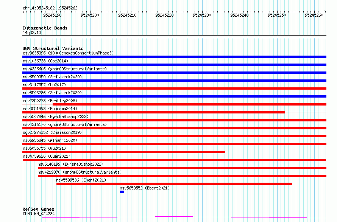Click the RefSeq Genes track title
Image resolution: width=337 pixels, height=222 pixels.
point(38,209)
